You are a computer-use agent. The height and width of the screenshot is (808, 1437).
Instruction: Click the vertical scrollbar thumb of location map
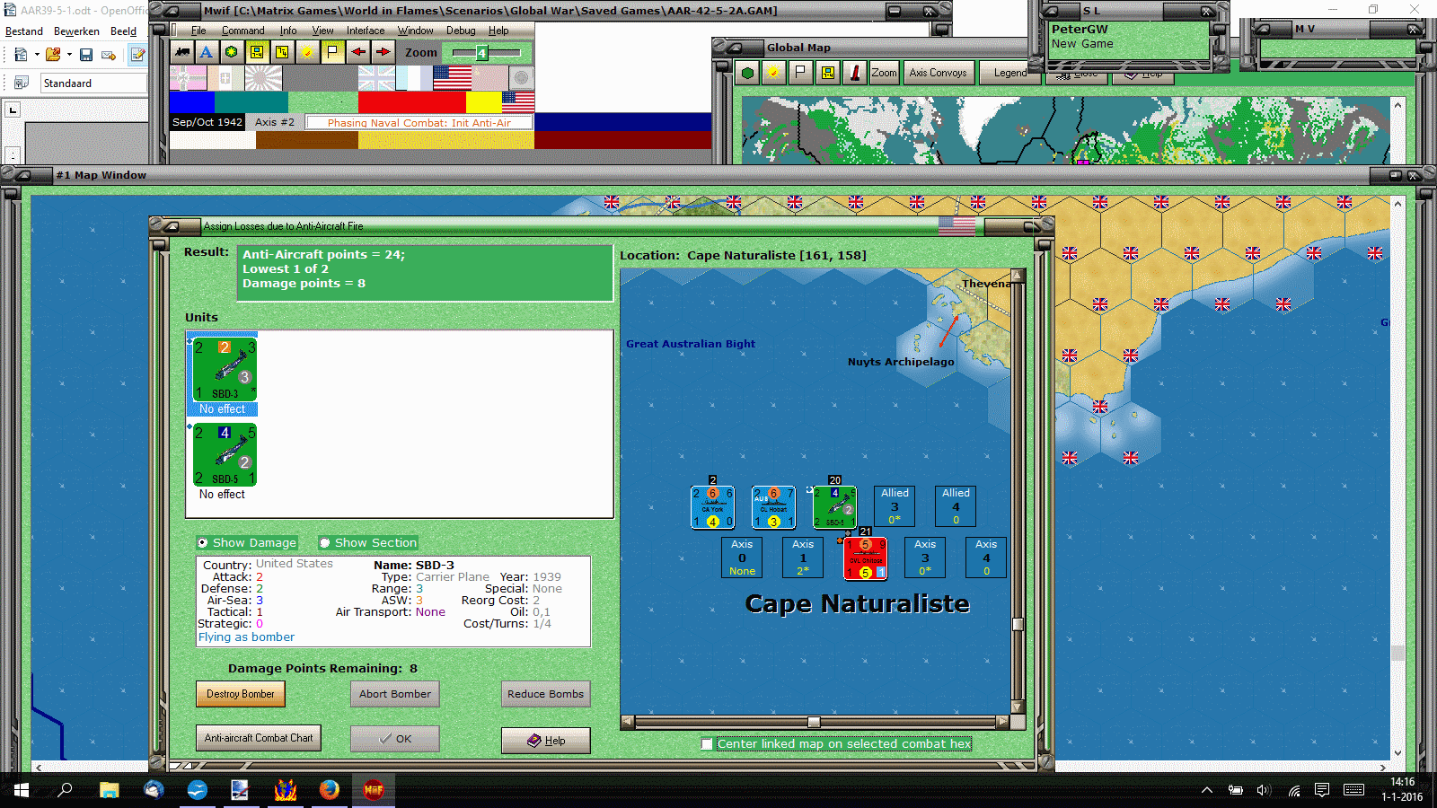1018,625
